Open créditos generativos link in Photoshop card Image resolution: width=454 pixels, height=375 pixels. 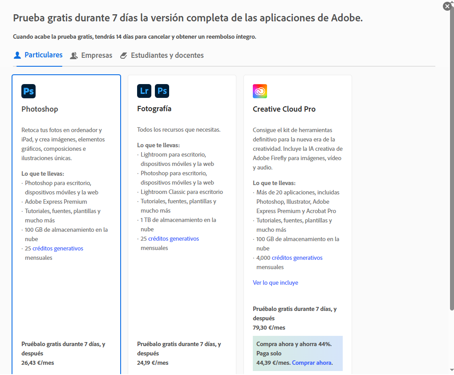coord(58,249)
